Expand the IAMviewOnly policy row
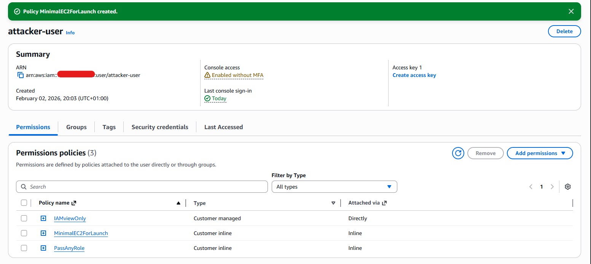 [43, 218]
